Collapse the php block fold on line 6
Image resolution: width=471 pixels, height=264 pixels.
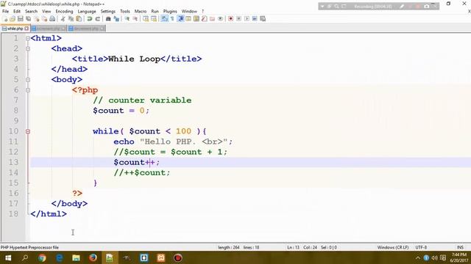28,89
